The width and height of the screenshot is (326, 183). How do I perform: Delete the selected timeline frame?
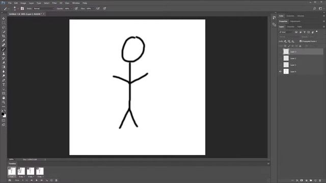(56, 180)
